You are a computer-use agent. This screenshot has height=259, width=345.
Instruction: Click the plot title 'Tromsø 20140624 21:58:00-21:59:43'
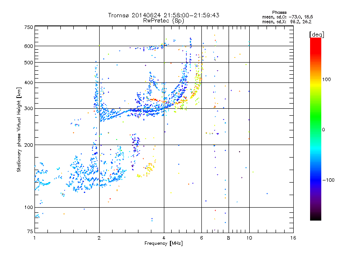(x=163, y=15)
